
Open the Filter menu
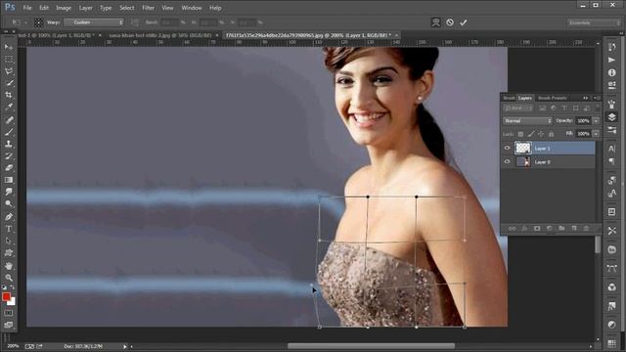coord(148,8)
